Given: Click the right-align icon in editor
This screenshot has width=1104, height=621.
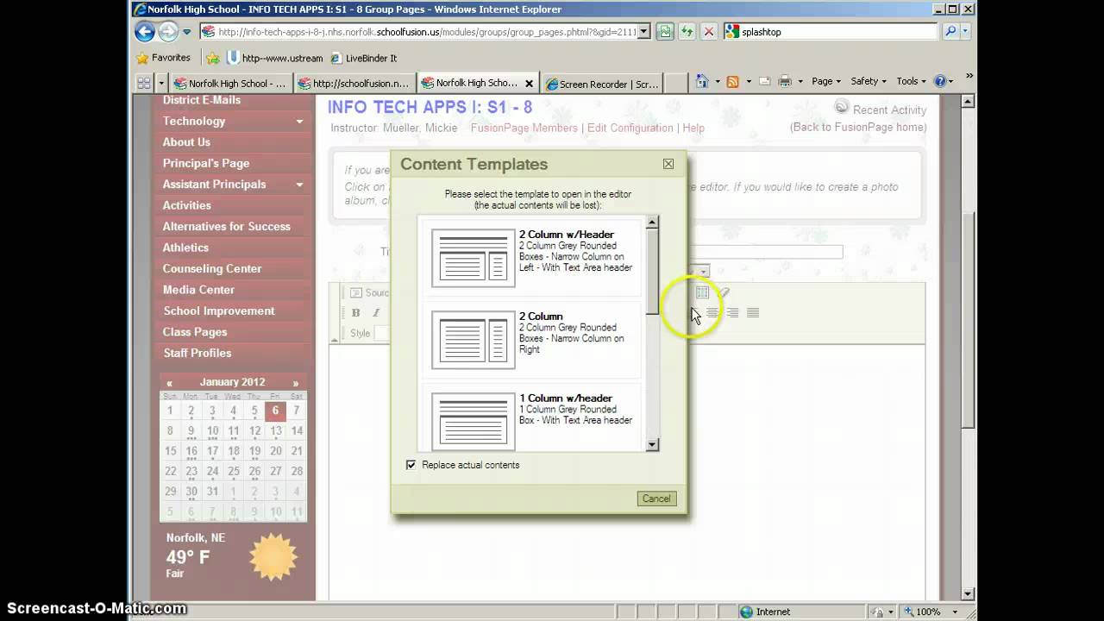Looking at the screenshot, I should click(x=732, y=312).
